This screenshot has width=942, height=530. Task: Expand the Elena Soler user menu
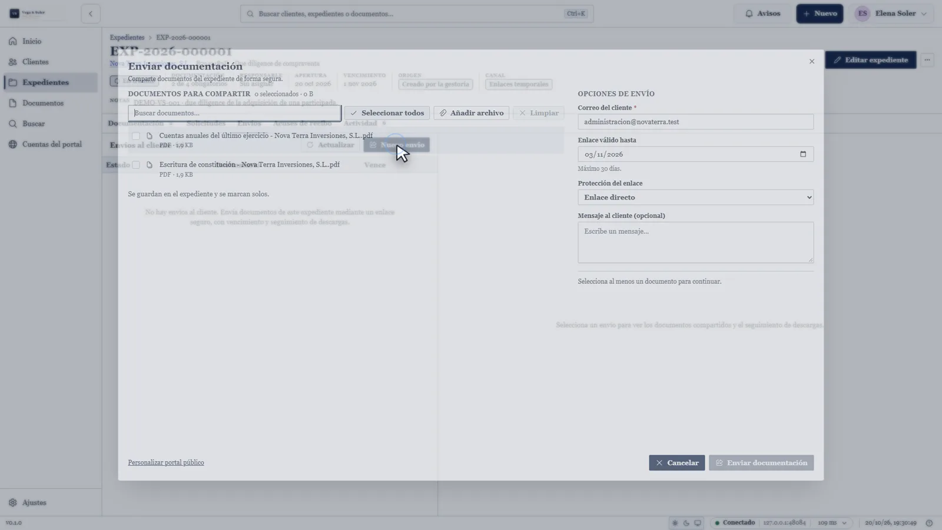[x=894, y=14]
